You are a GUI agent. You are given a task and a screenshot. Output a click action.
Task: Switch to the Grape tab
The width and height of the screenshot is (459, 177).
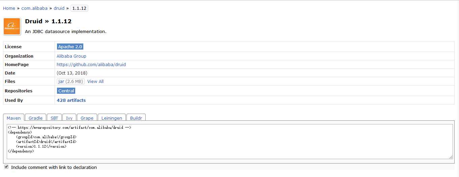[87, 118]
